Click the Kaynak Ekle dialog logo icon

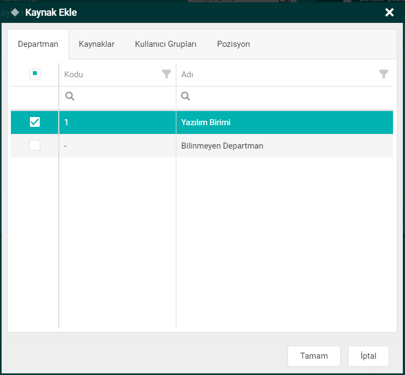[15, 13]
